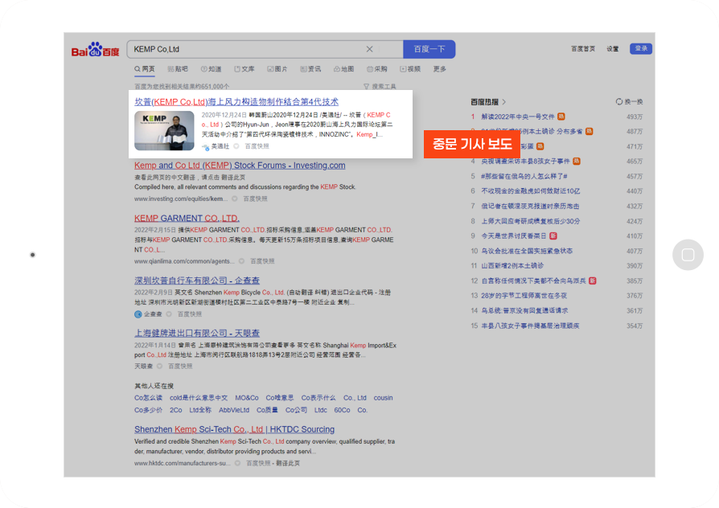719x508 pixels.
Task: Switch to the 文库 tab
Action: (244, 69)
